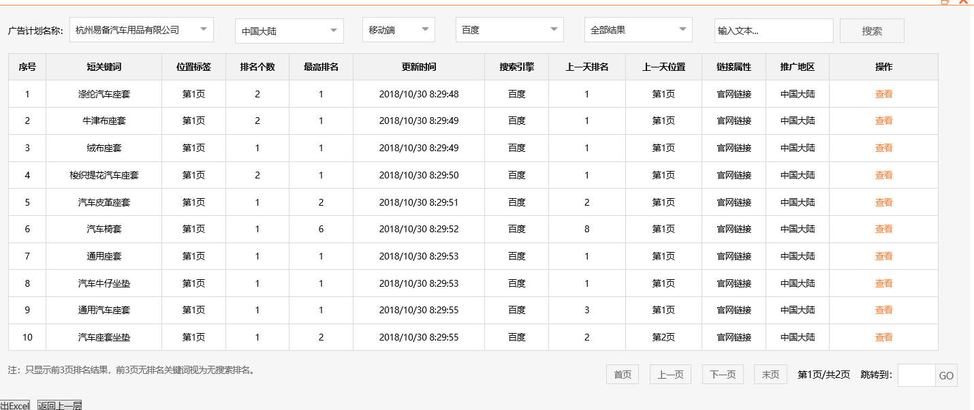The width and height of the screenshot is (974, 410).
Task: Click the 首页 first page button
Action: pos(622,374)
